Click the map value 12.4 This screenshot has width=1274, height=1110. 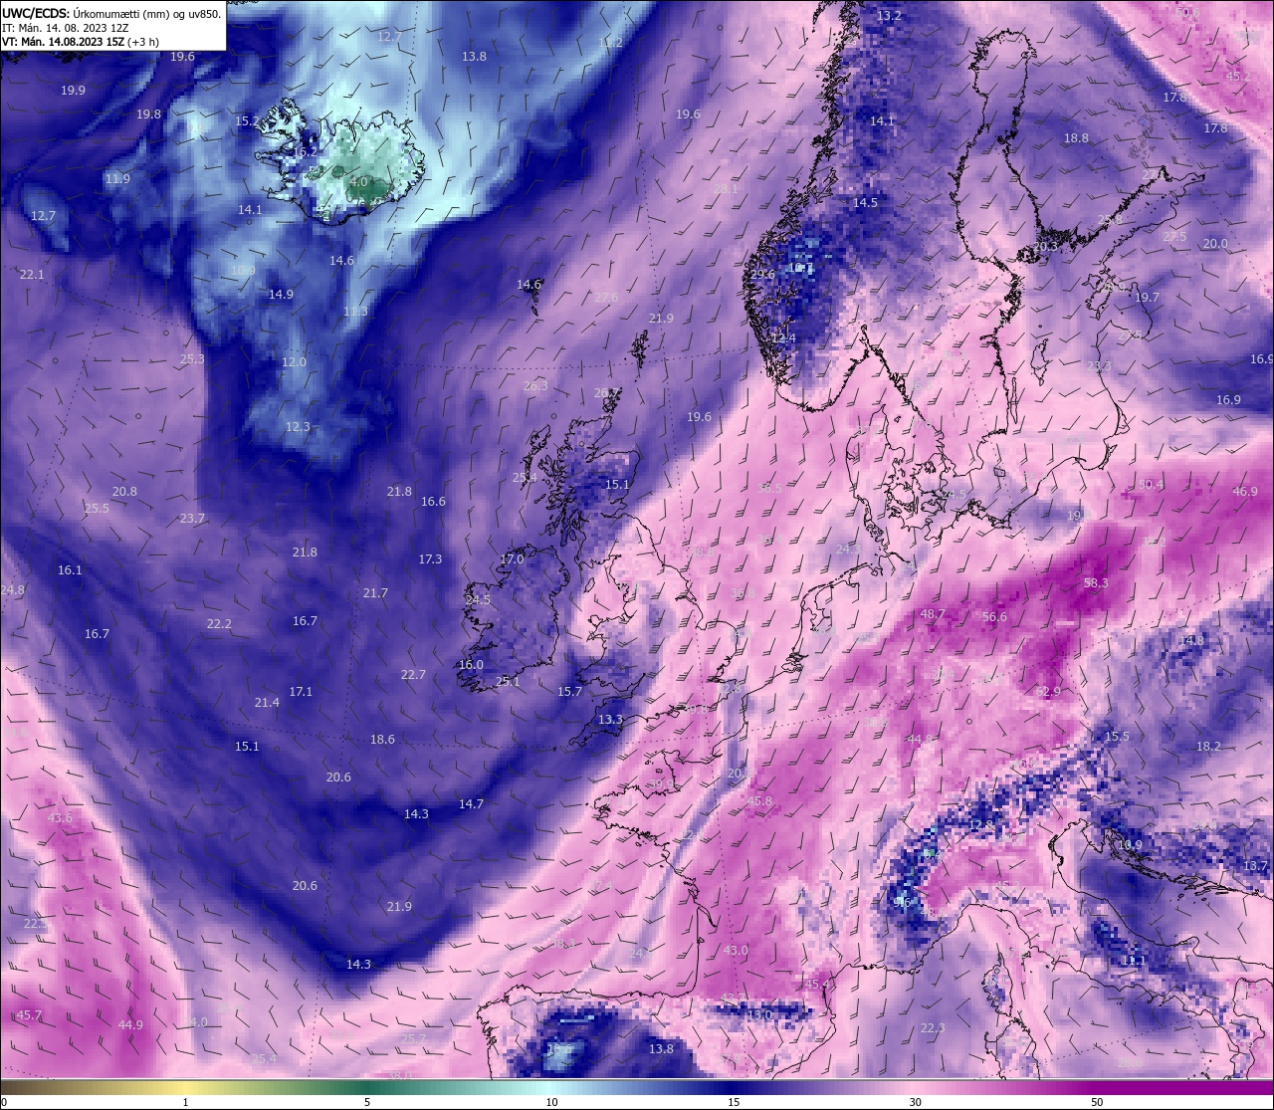coord(783,338)
